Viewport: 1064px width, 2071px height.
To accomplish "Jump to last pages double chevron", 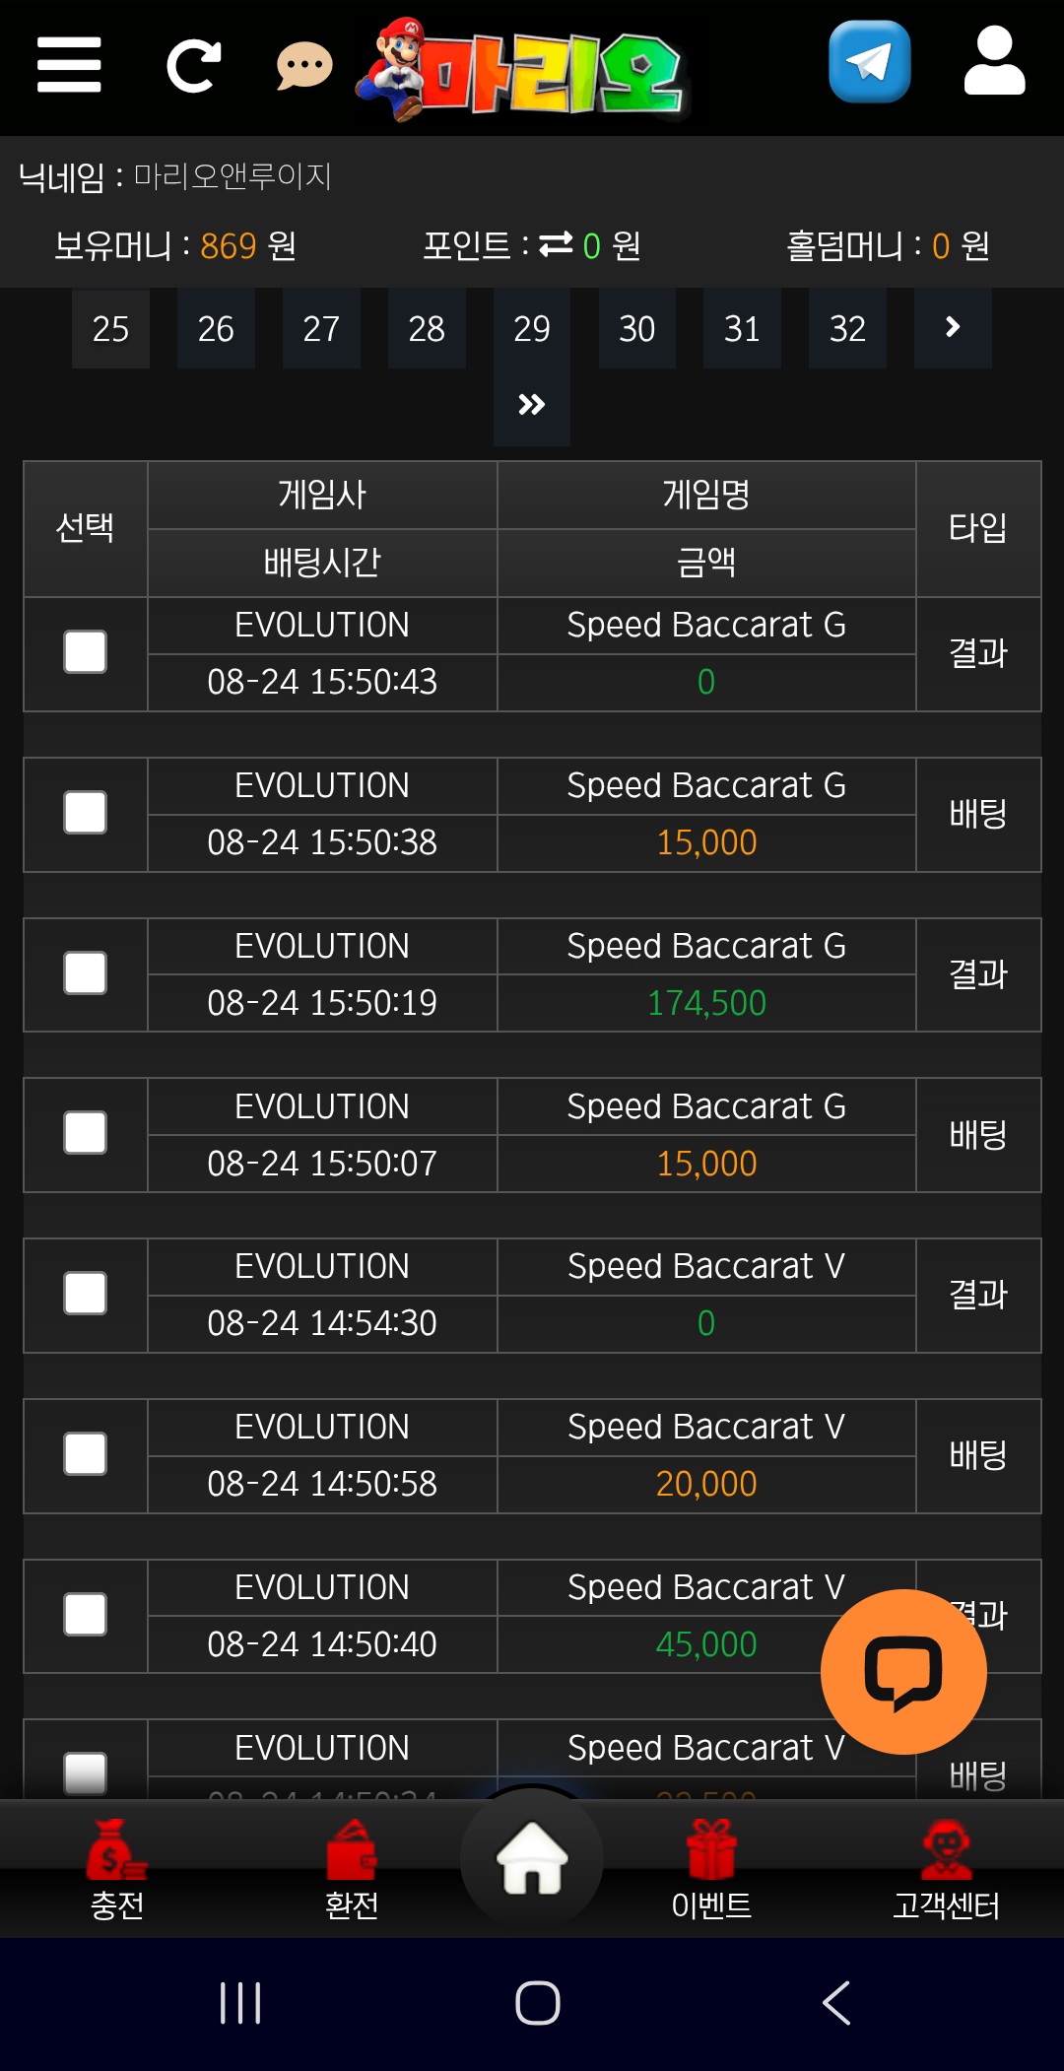I will pyautogui.click(x=532, y=405).
